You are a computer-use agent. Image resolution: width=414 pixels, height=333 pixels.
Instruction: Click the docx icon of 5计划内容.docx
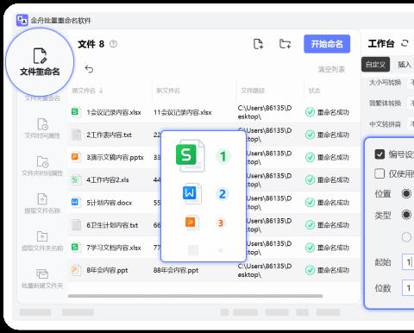tap(75, 202)
